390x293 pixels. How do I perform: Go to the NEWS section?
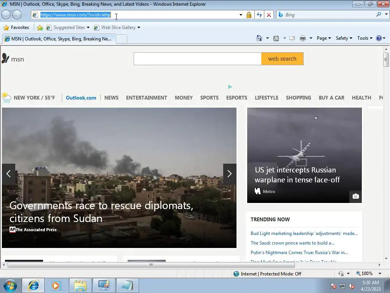[x=111, y=98]
